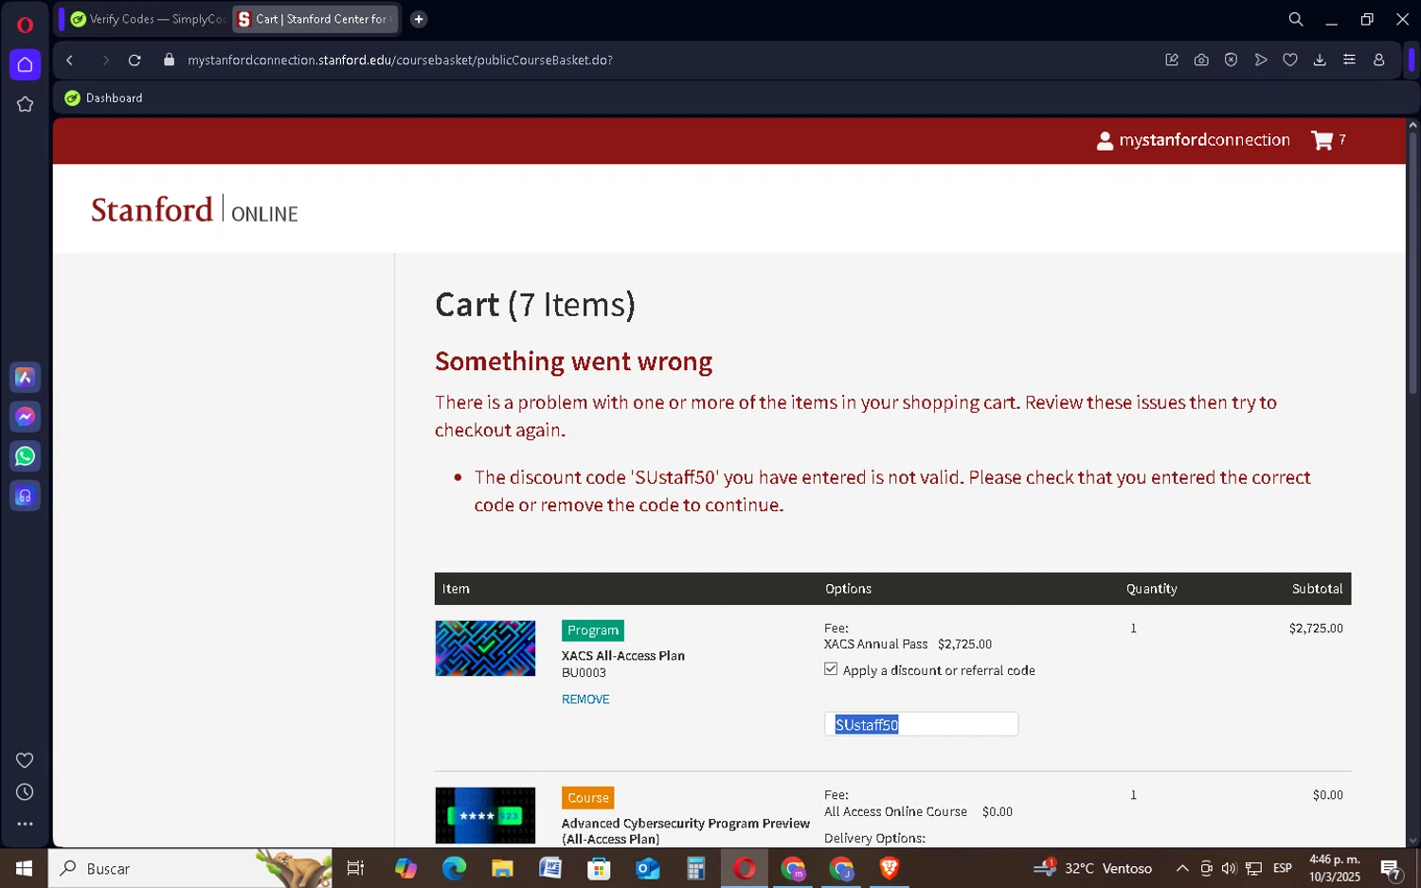1421x888 pixels.
Task: Open Outlook from the taskbar
Action: pyautogui.click(x=648, y=868)
